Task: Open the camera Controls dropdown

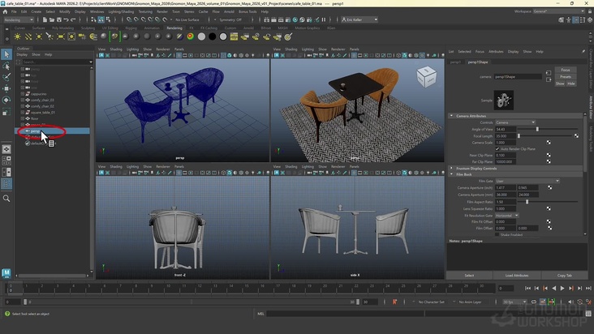Action: click(x=514, y=122)
